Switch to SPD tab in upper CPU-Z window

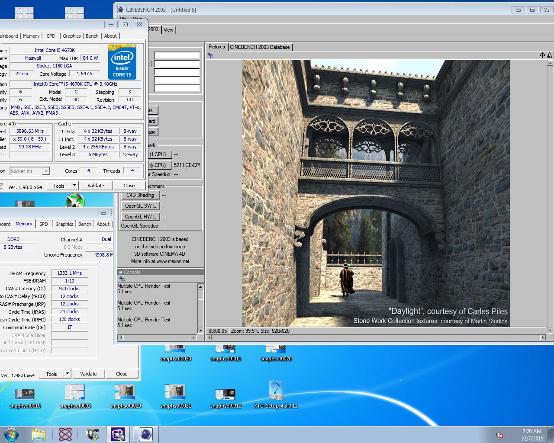point(51,36)
